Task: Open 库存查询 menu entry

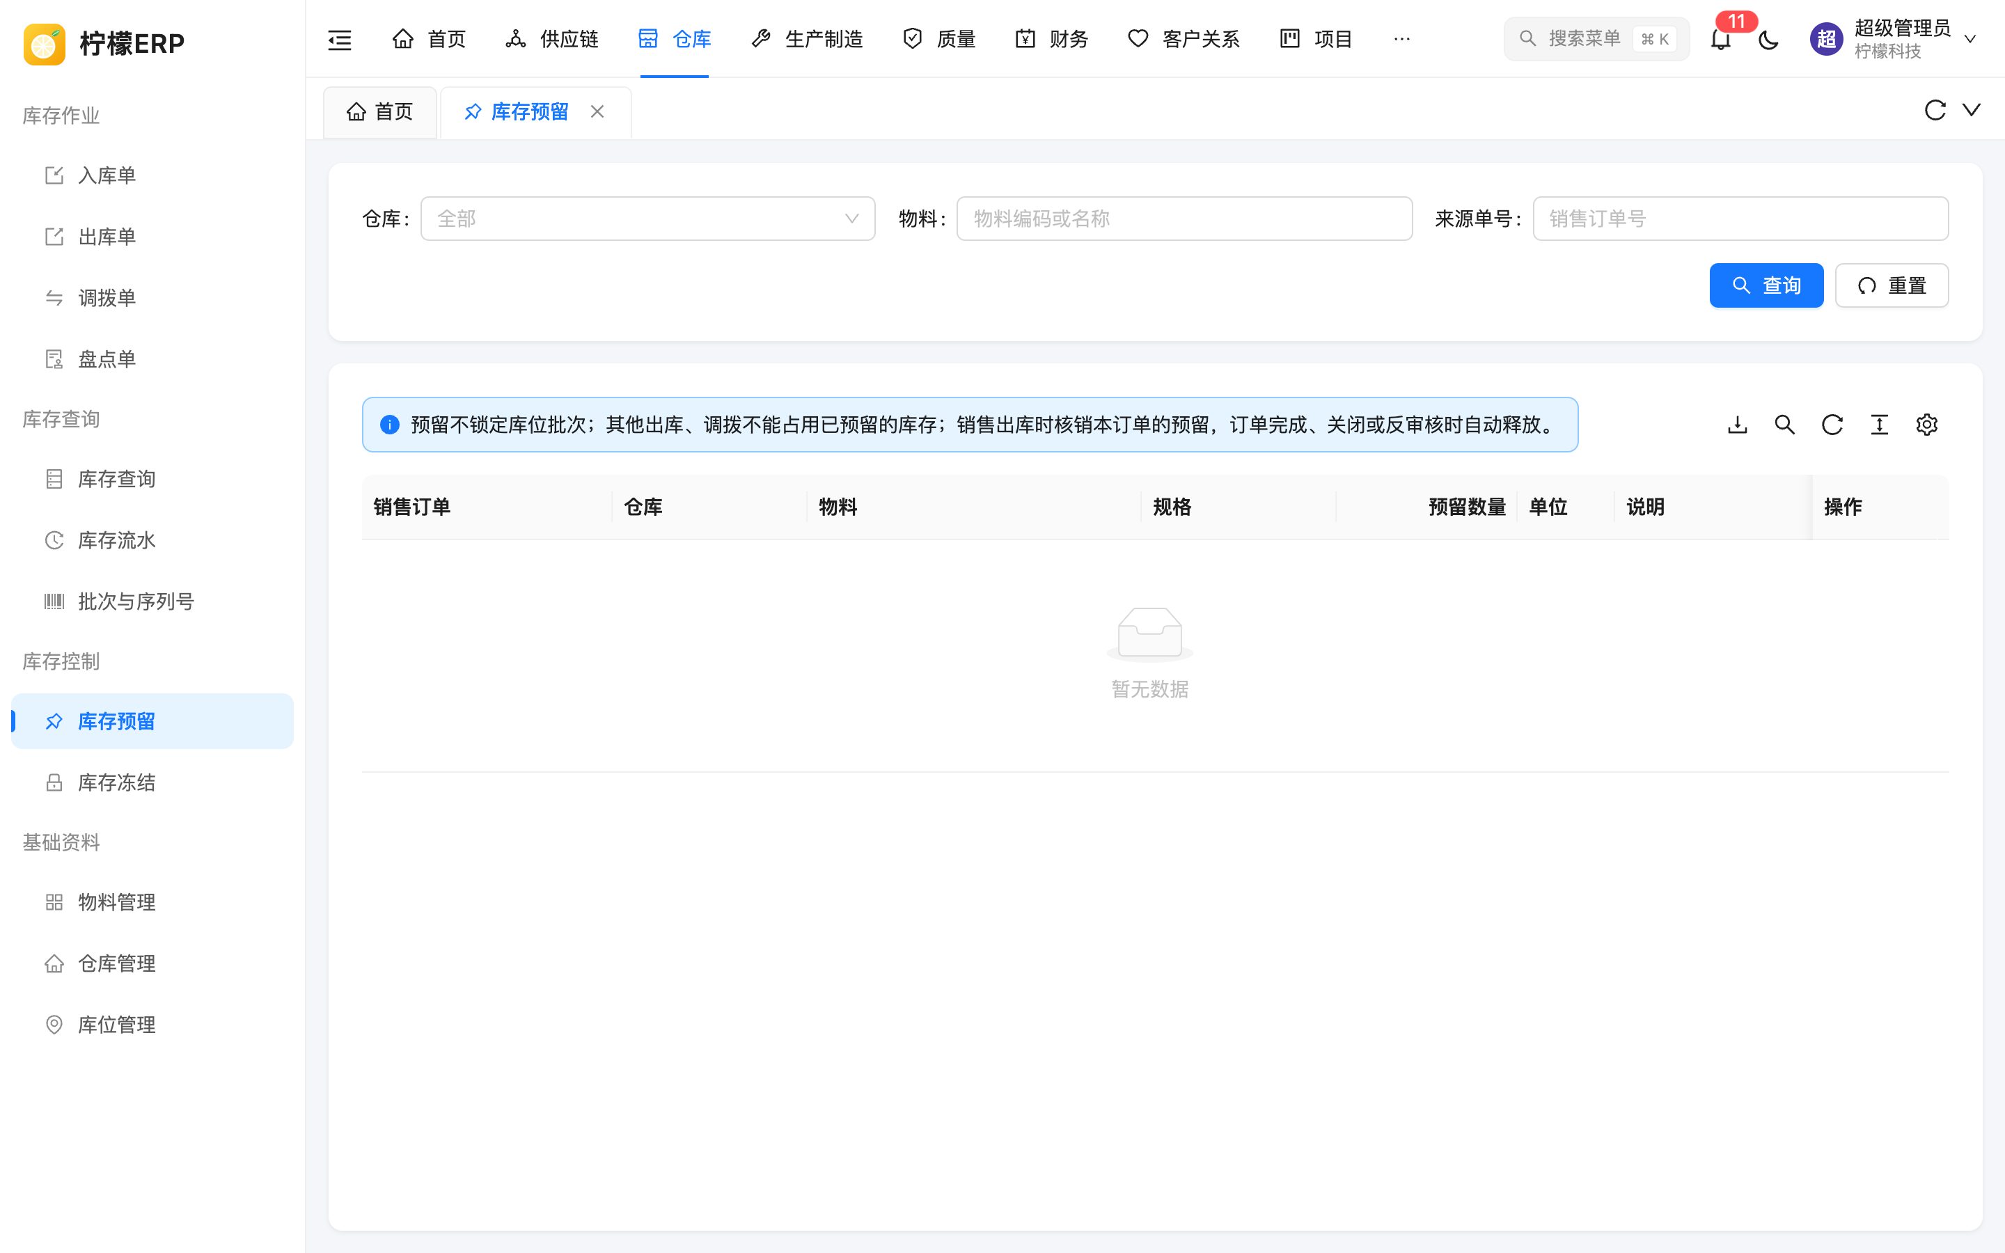Action: point(152,479)
